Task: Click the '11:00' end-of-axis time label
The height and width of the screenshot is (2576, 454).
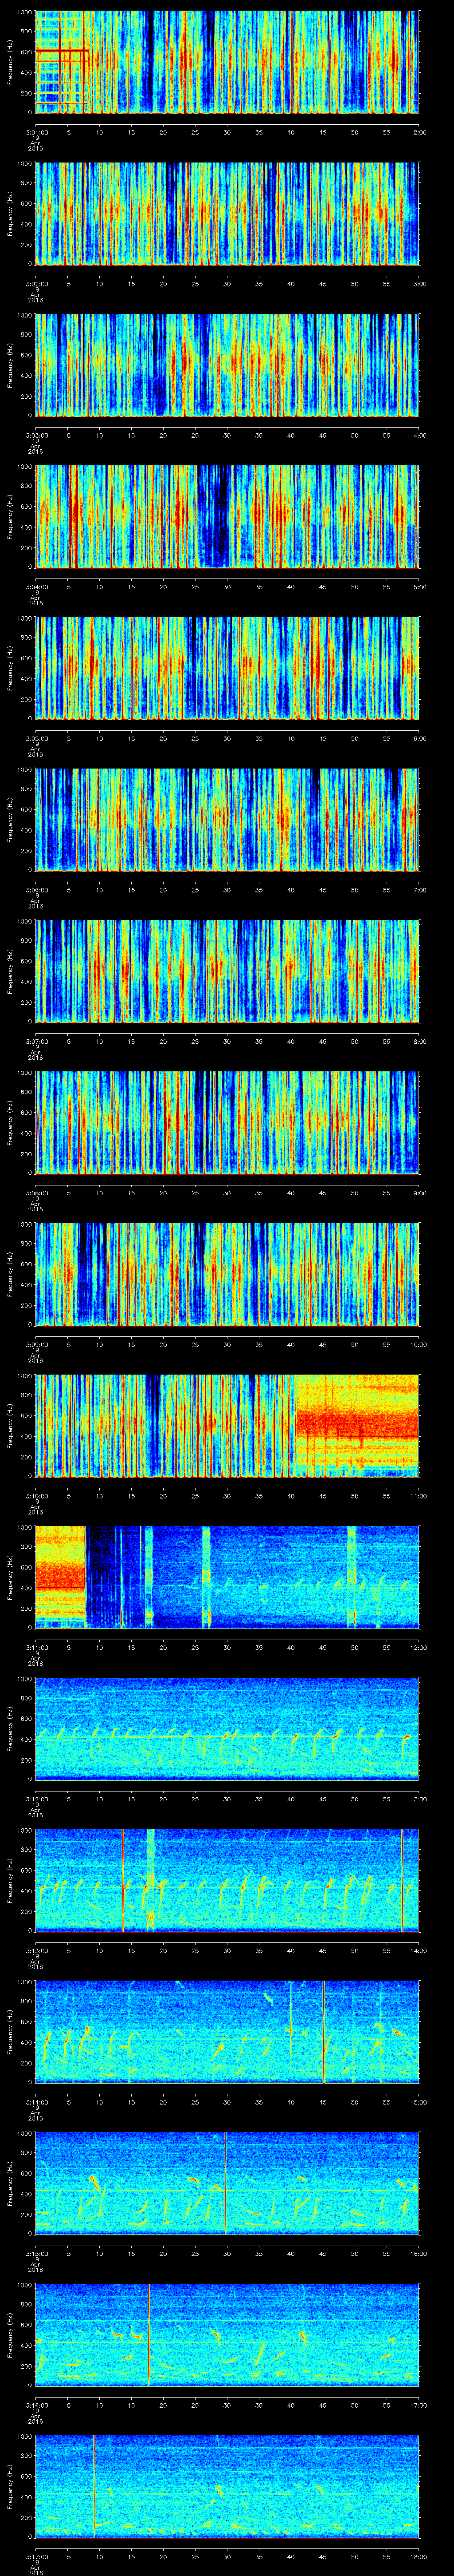Action: click(419, 1495)
